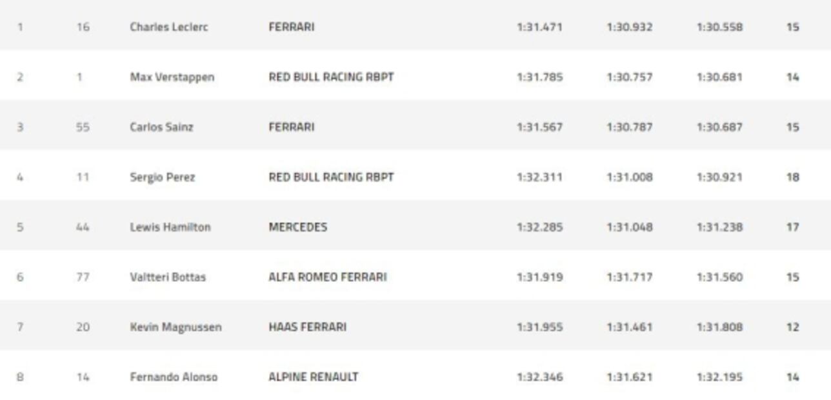Open the ALPINE RENAULT team entry
Screen dimensions: 831x400
pyautogui.click(x=314, y=377)
